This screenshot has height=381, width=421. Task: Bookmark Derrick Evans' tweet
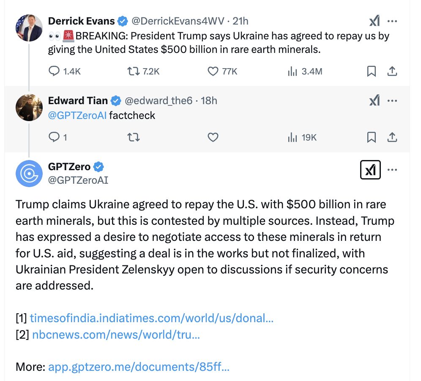(371, 72)
